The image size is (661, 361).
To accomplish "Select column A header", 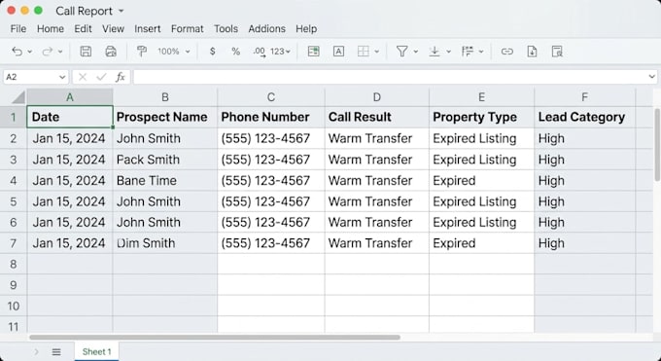I will tap(70, 97).
